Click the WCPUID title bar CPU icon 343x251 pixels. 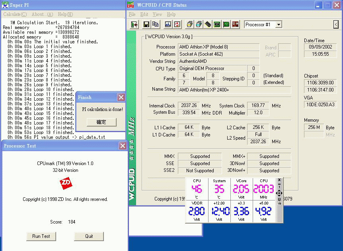pyautogui.click(x=131, y=5)
